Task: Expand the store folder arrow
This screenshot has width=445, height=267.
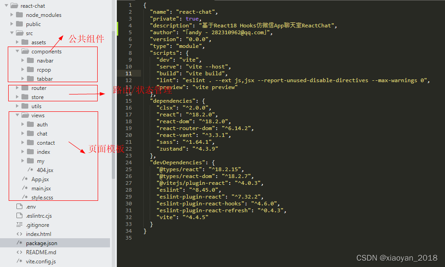Action: (17, 97)
